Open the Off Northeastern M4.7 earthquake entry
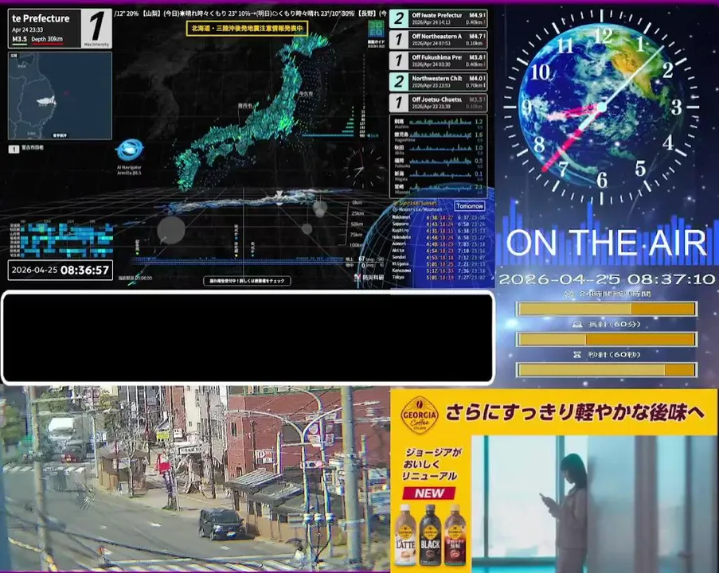The width and height of the screenshot is (719, 573). [438, 40]
